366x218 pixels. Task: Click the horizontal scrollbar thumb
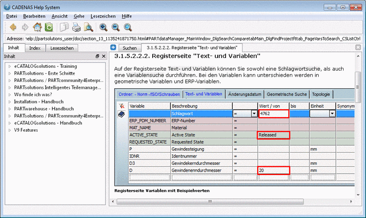click(210, 201)
